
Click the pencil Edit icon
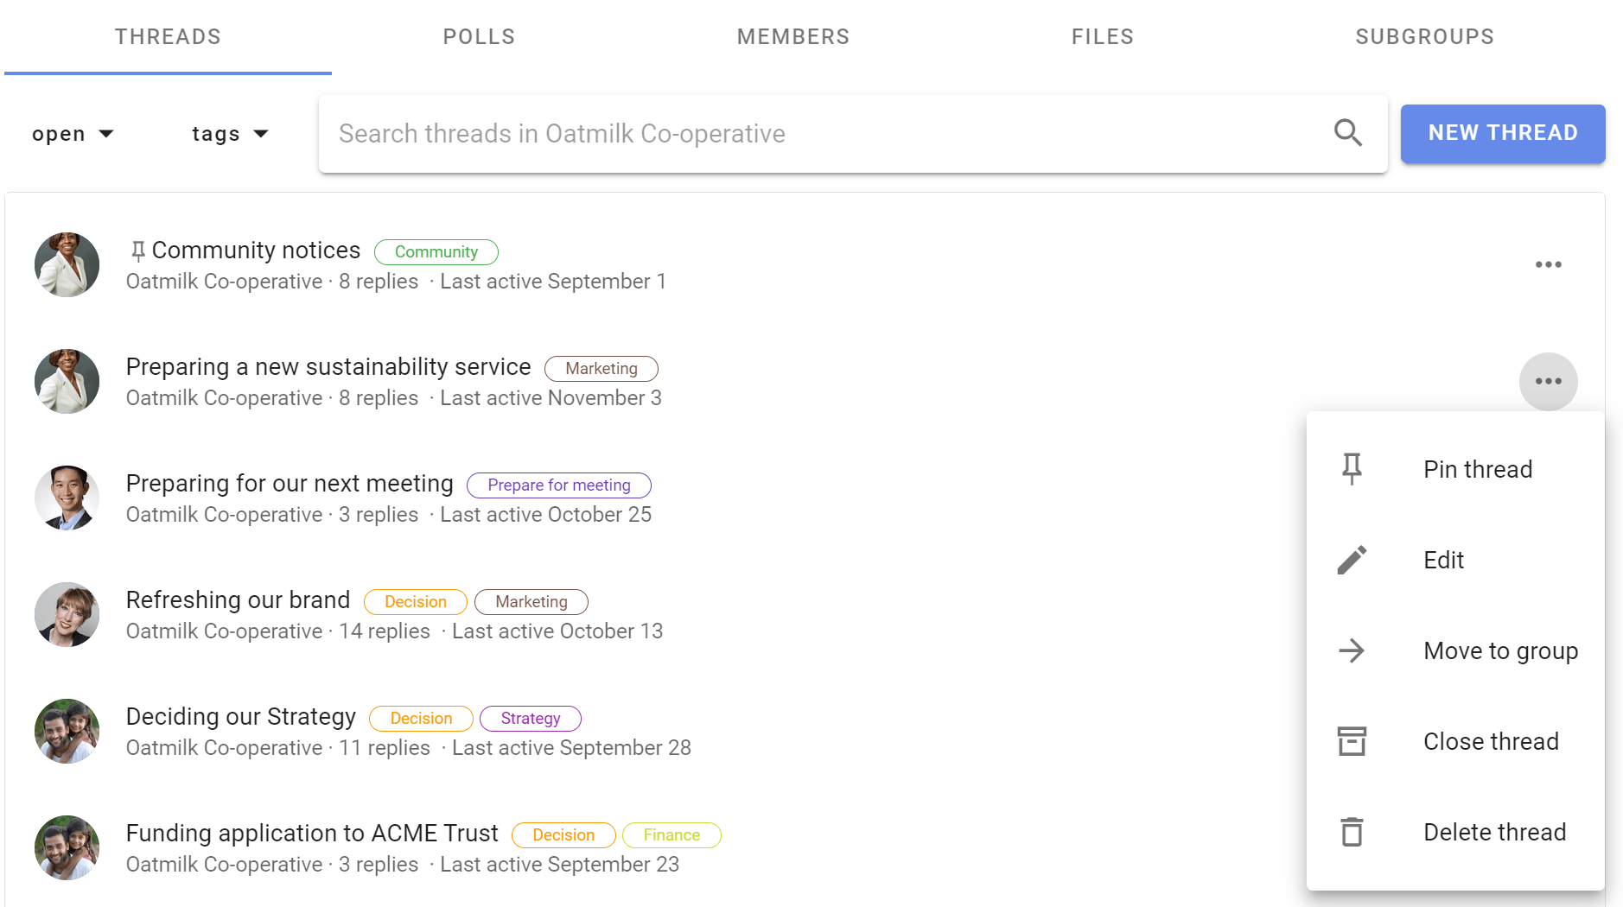pyautogui.click(x=1352, y=560)
